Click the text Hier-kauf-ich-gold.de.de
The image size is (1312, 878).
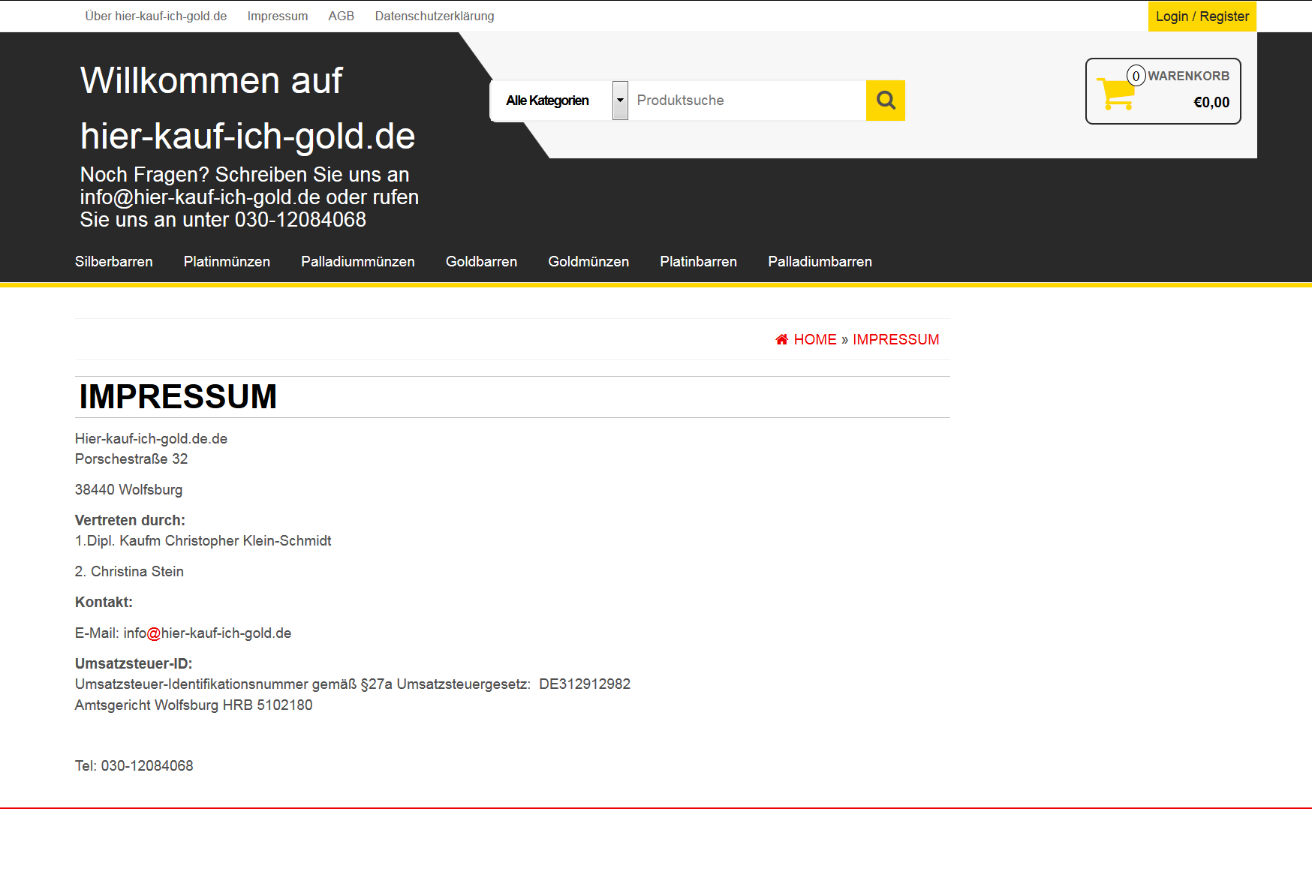click(151, 438)
